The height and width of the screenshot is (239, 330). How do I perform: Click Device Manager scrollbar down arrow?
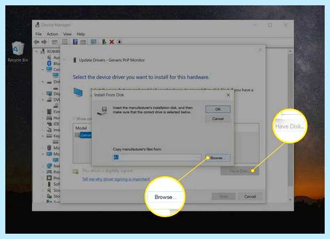[291, 200]
